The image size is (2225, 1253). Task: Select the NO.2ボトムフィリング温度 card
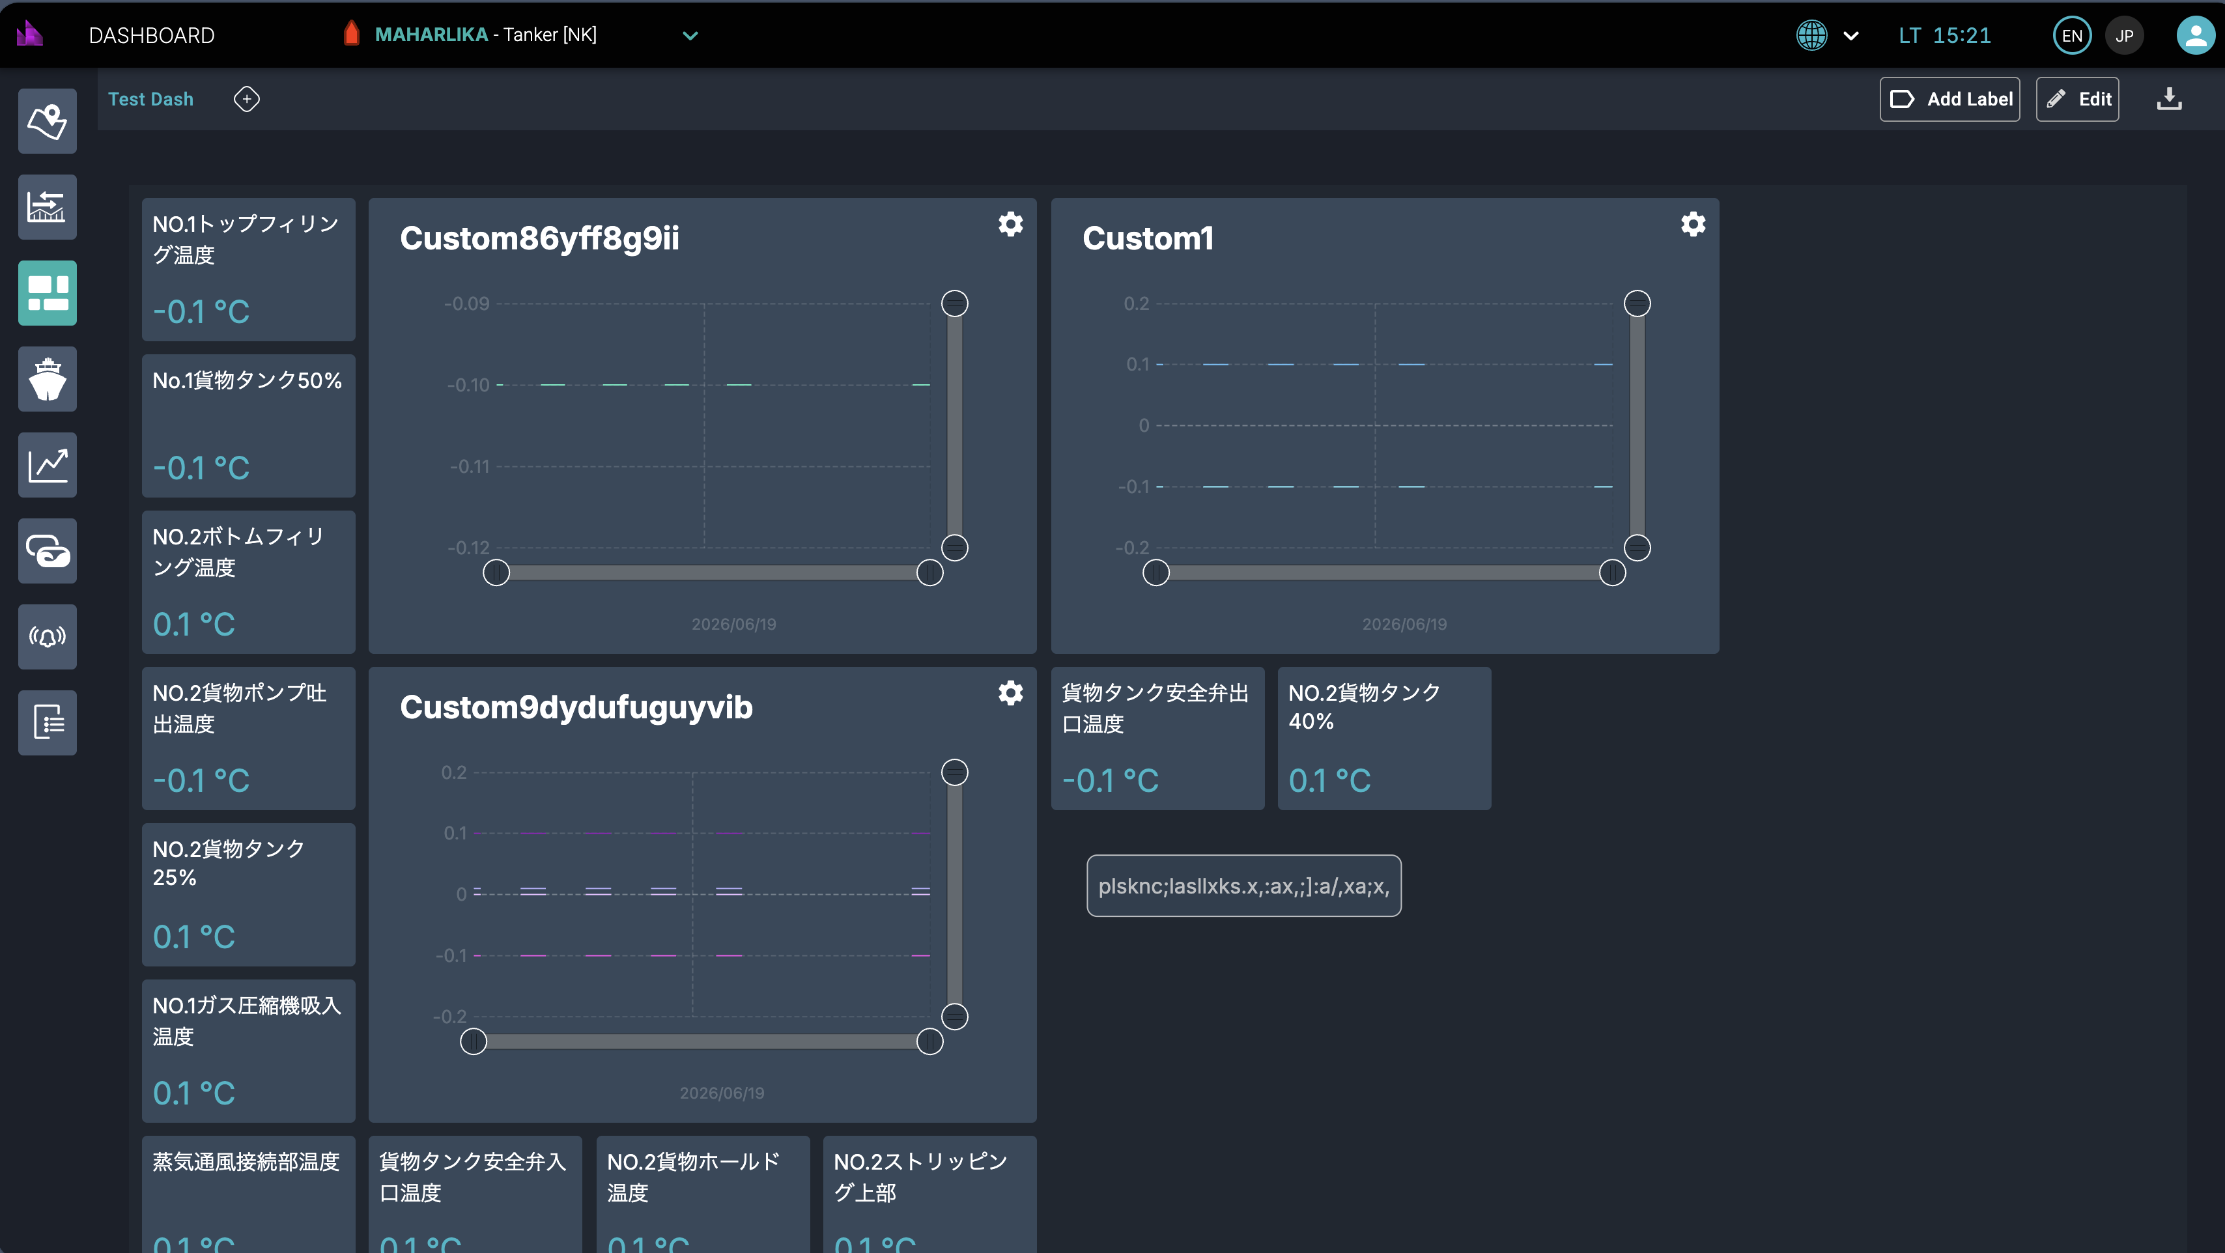(x=249, y=582)
